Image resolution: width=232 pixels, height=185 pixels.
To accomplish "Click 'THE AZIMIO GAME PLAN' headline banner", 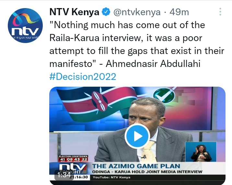I will (x=136, y=166).
